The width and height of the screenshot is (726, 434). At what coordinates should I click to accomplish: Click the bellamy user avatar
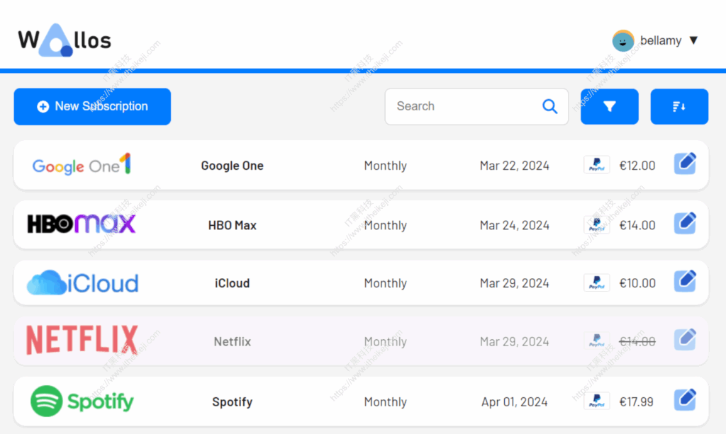coord(622,41)
